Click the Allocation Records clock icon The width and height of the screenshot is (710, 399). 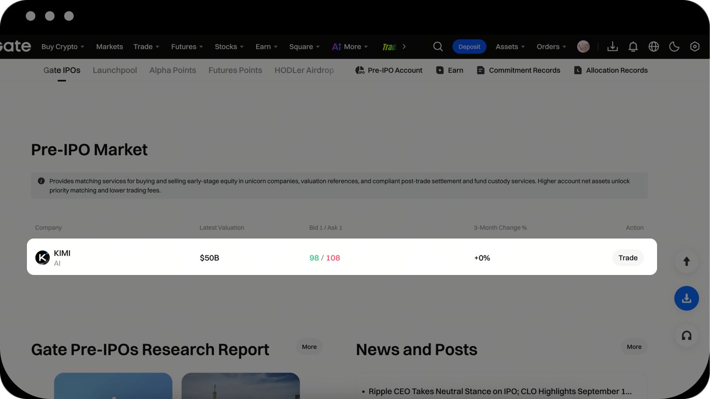click(x=578, y=70)
